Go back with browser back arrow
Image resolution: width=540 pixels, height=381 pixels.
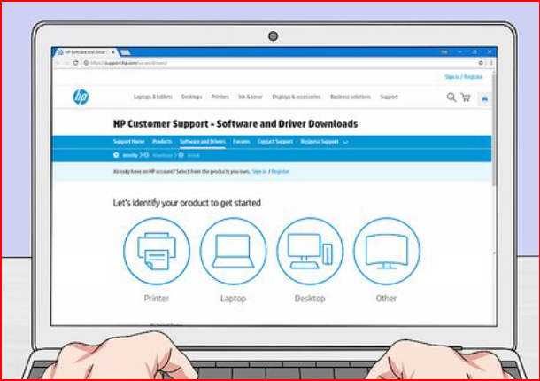point(58,63)
